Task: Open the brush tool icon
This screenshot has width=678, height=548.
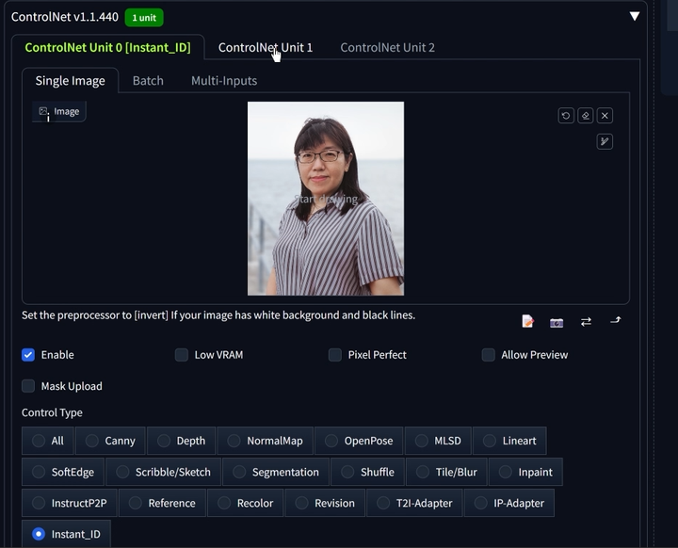Action: (605, 141)
